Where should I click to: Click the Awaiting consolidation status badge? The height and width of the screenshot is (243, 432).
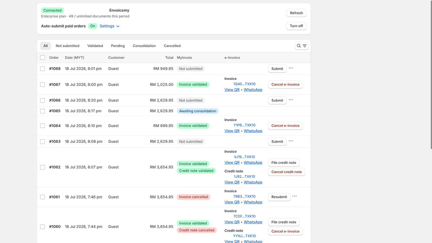pos(198,111)
